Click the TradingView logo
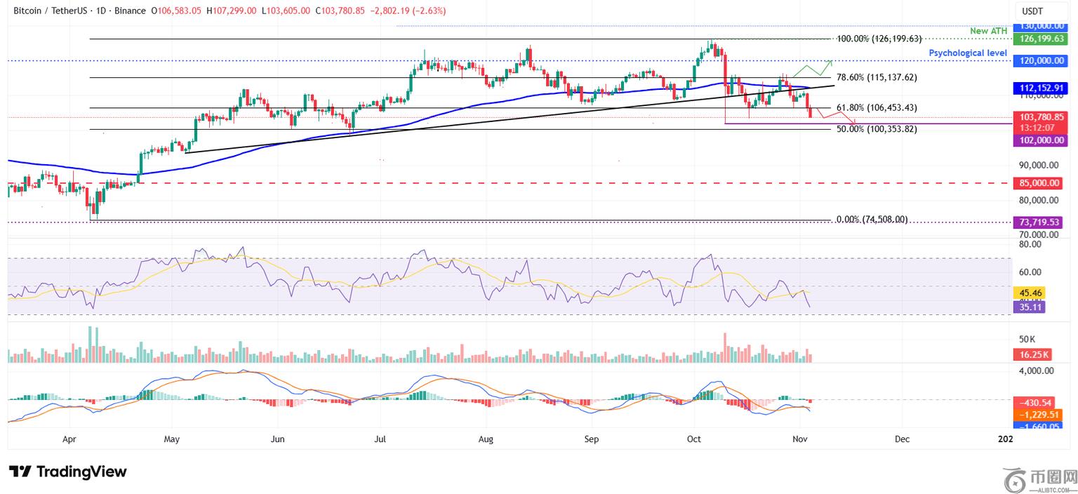This screenshot has height=494, width=1078. [x=68, y=472]
